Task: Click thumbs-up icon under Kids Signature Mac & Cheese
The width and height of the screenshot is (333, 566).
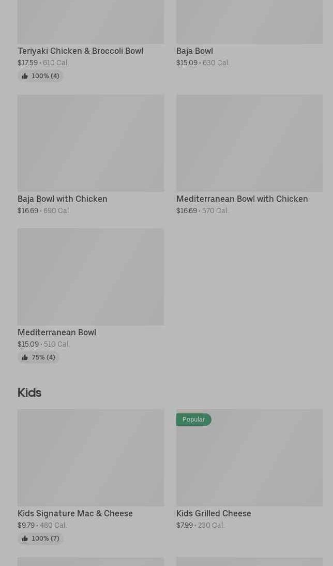Action: [x=25, y=539]
